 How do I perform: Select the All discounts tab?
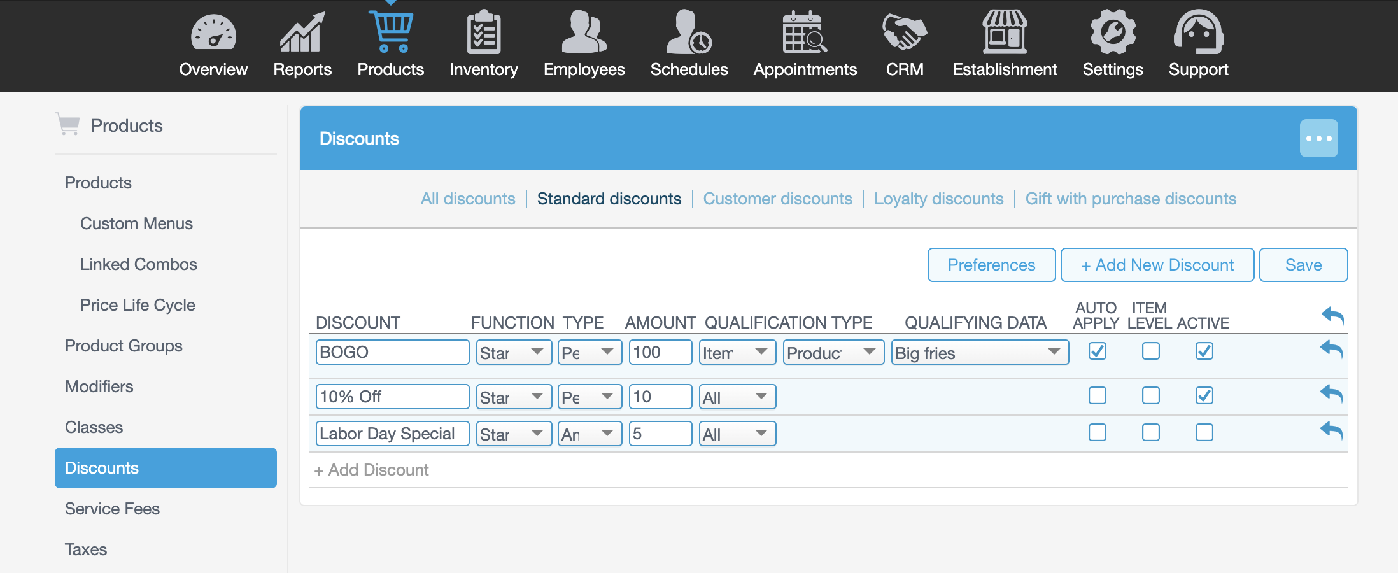468,199
